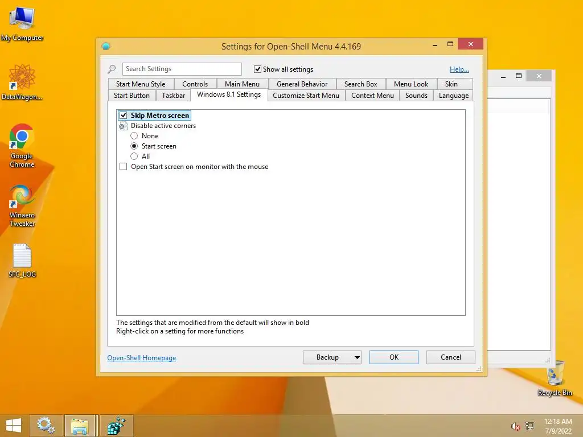Switch to Language tab
Image resolution: width=583 pixels, height=437 pixels.
coord(454,96)
